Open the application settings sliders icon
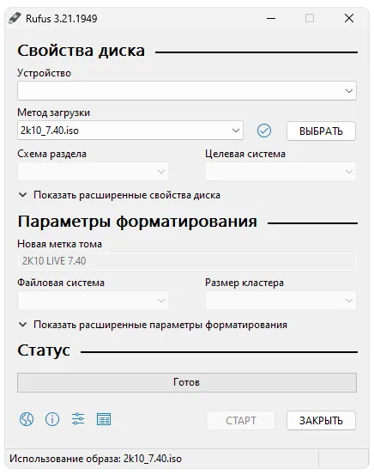 click(78, 419)
